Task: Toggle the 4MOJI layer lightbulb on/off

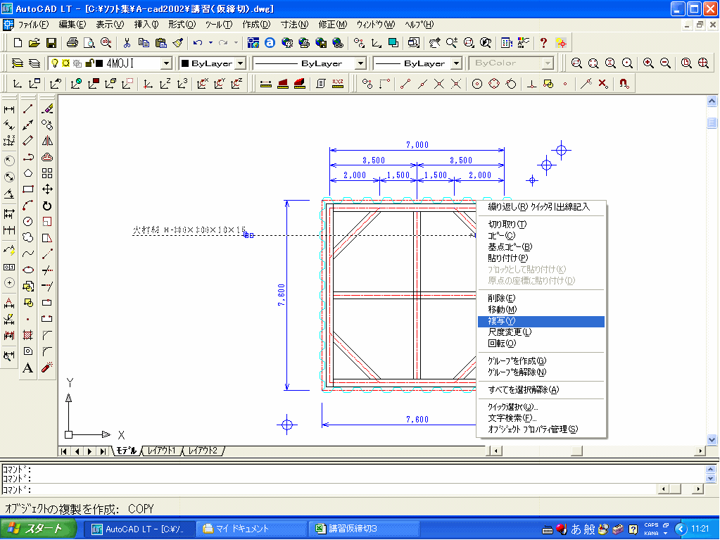Action: click(55, 63)
